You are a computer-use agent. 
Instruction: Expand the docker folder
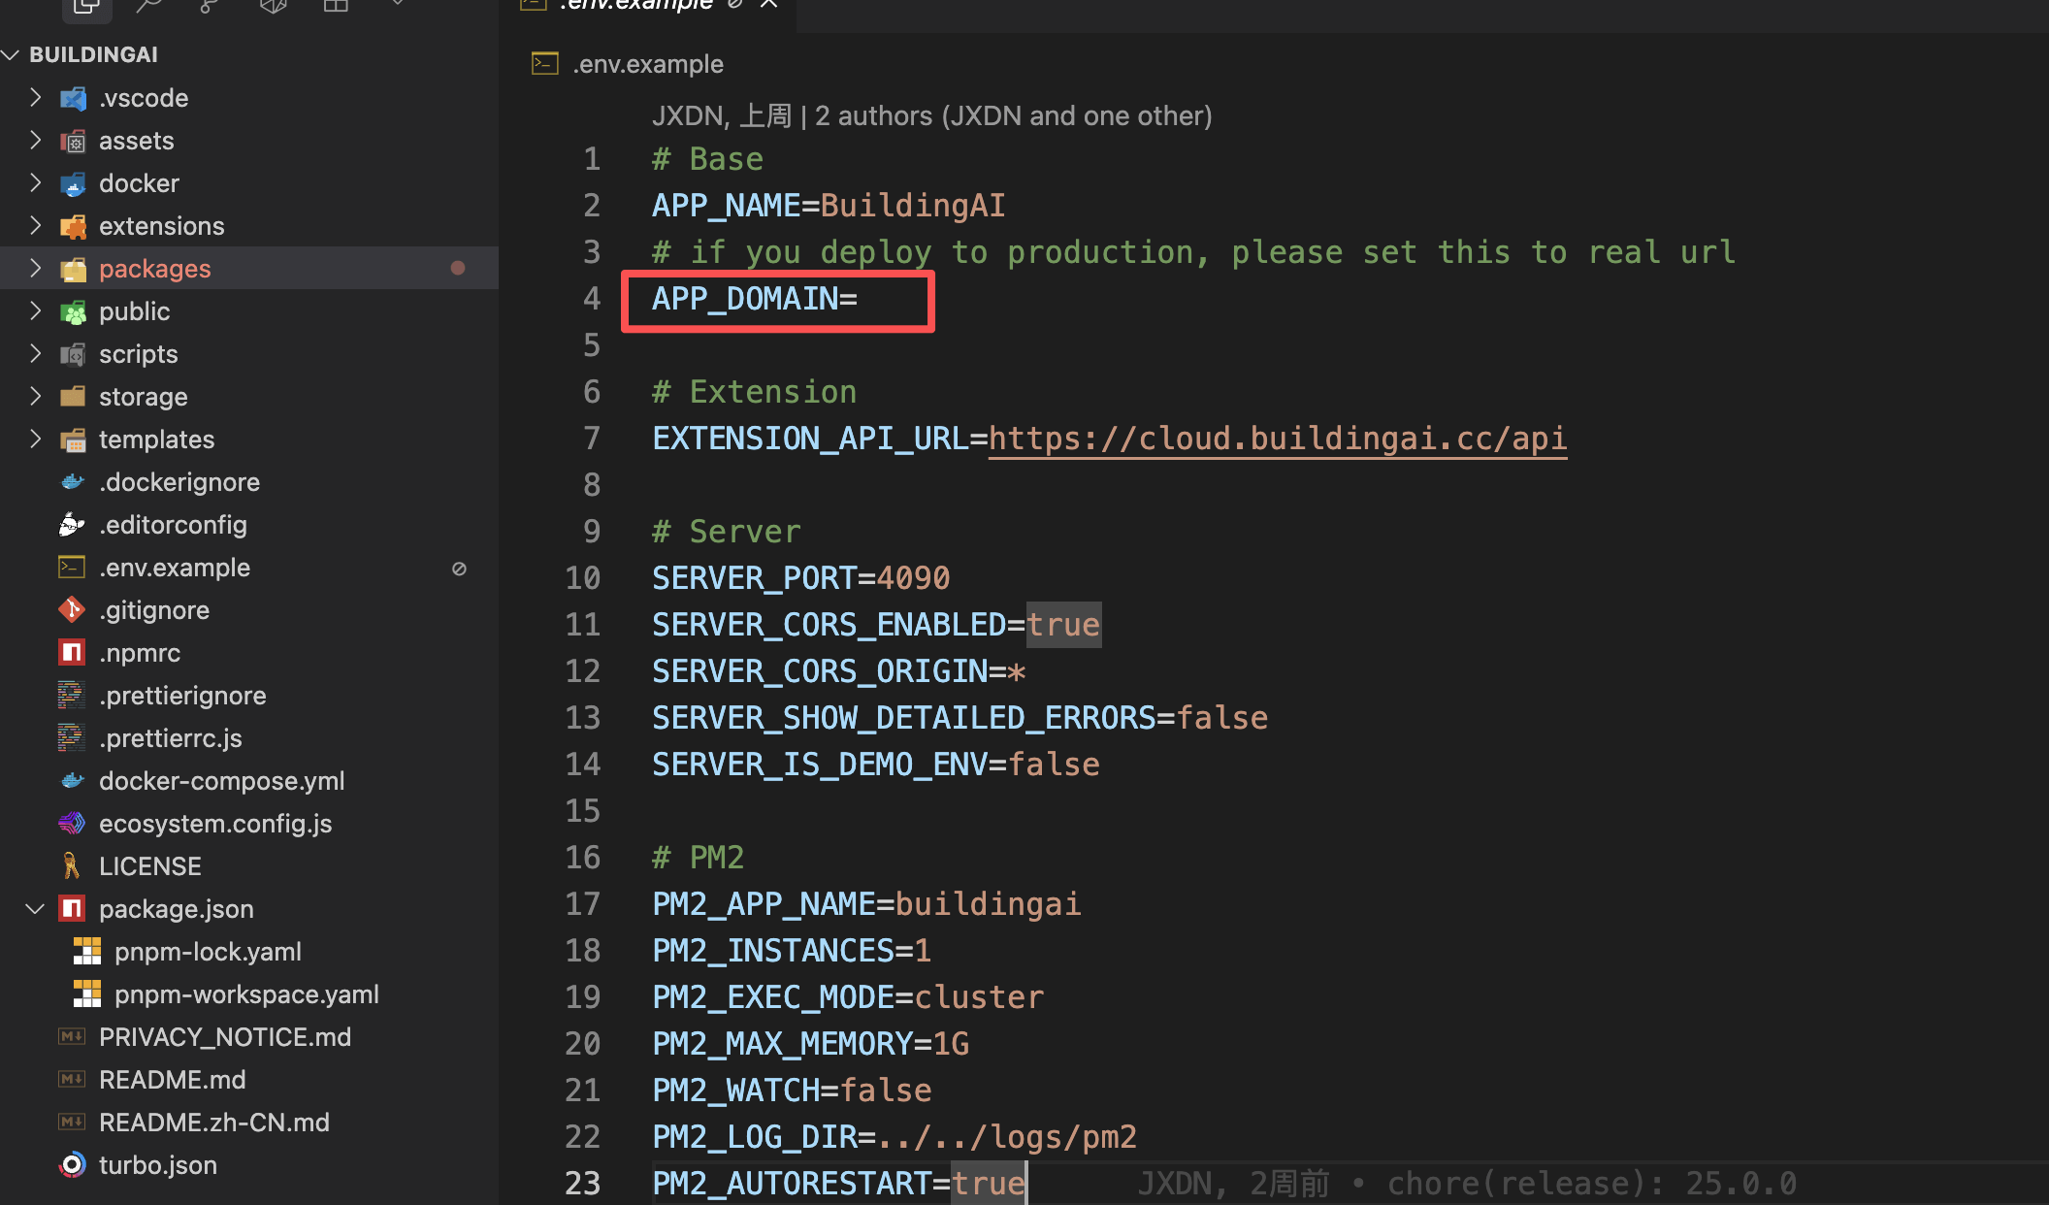pyautogui.click(x=36, y=183)
